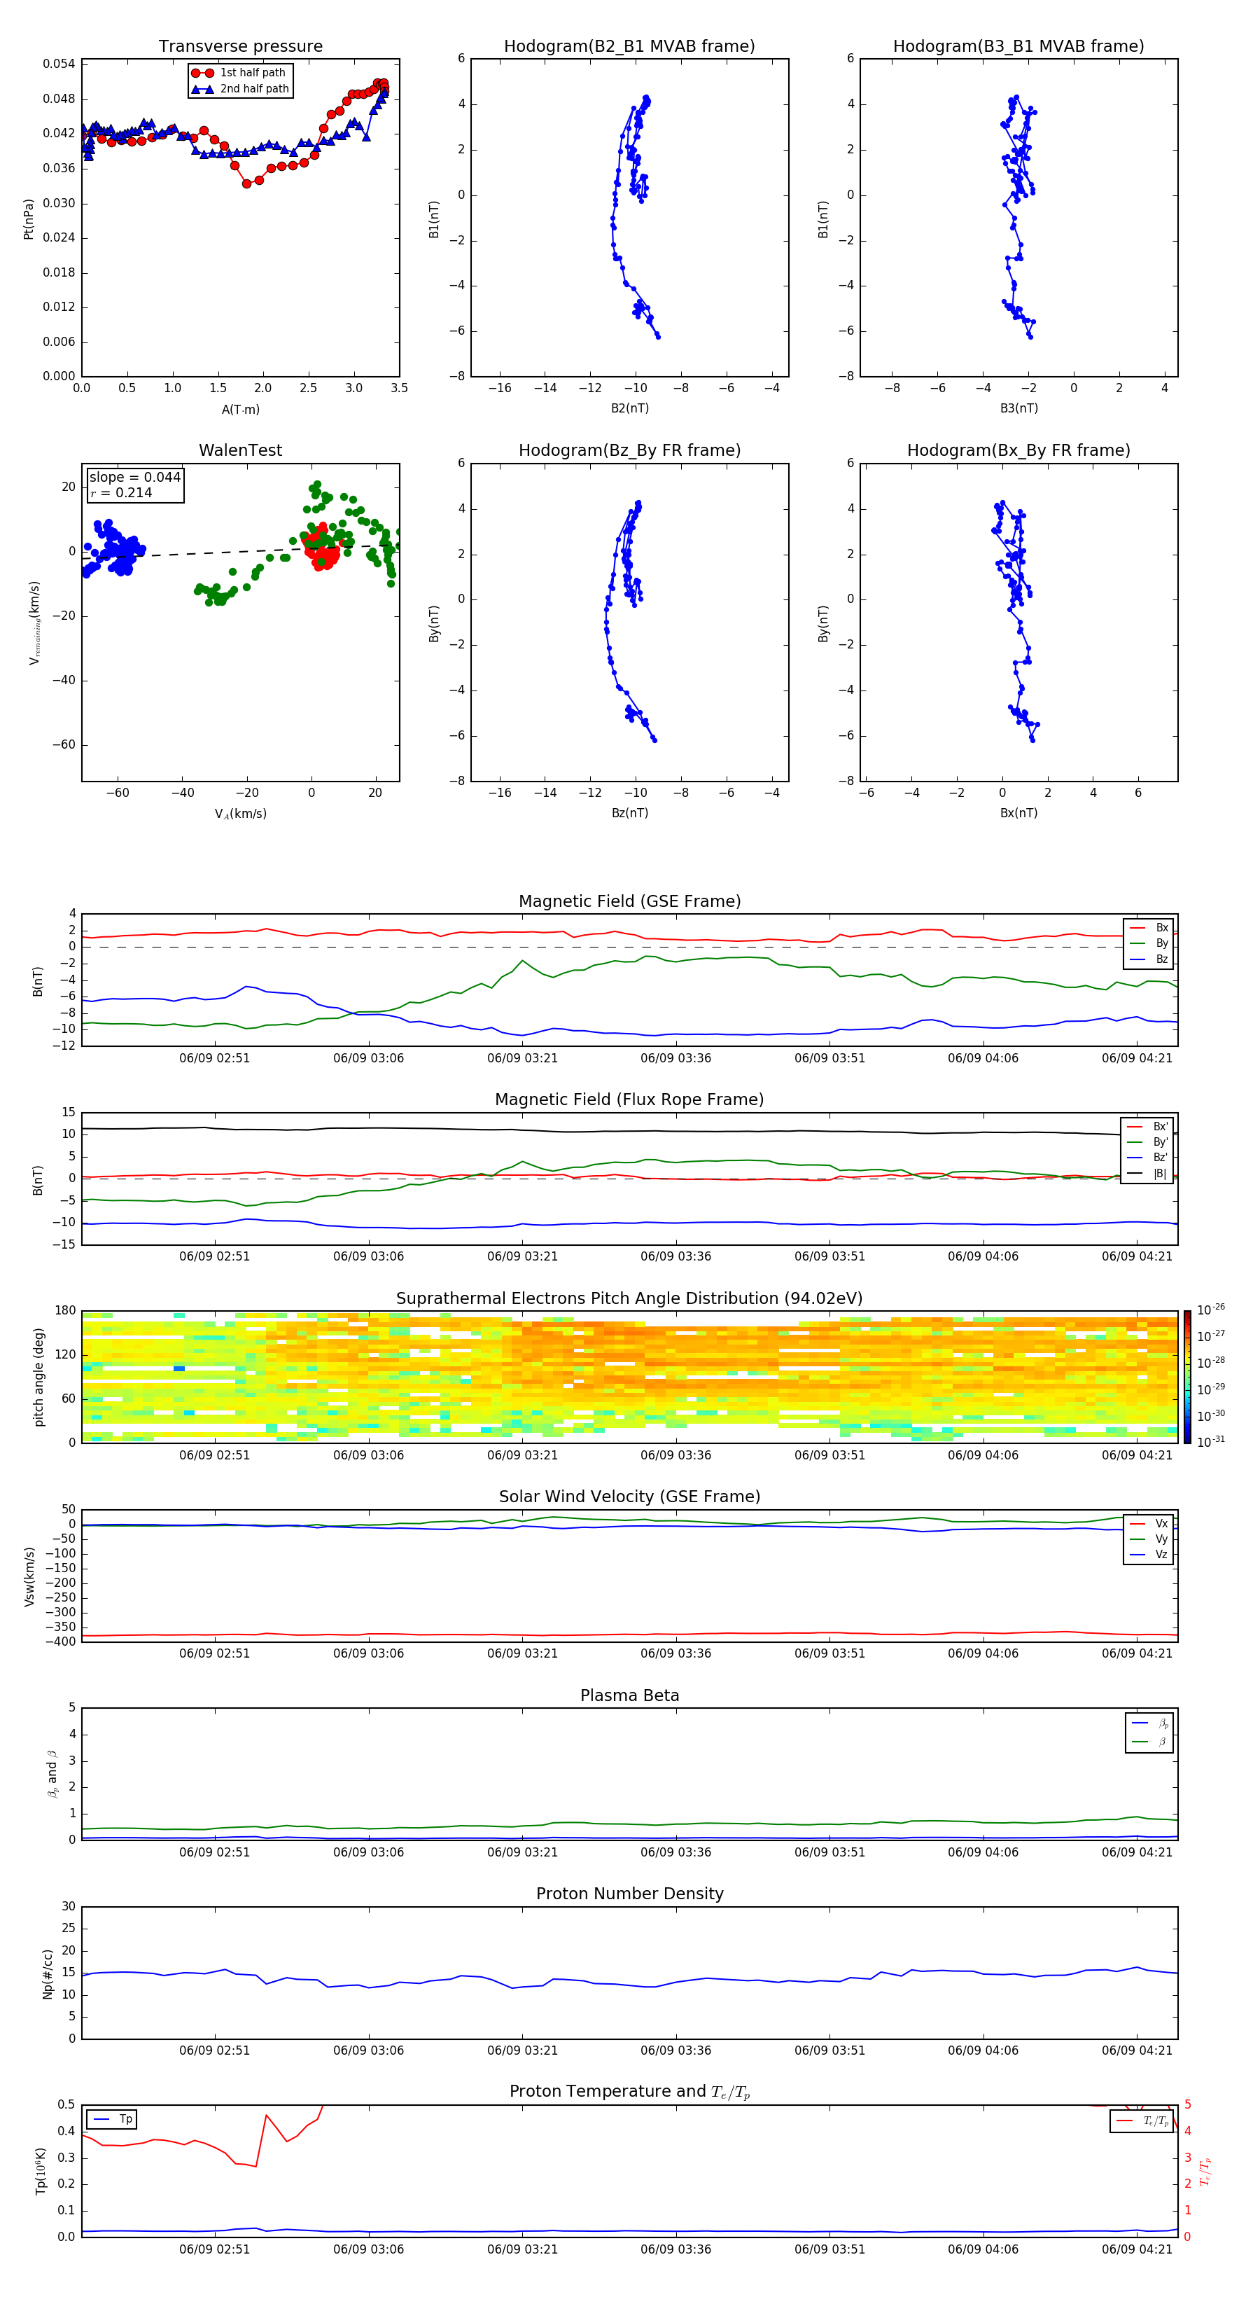Click the 'slope = 0.044' annotation
Viewport: 1260px width, 2311px height.
point(134,478)
